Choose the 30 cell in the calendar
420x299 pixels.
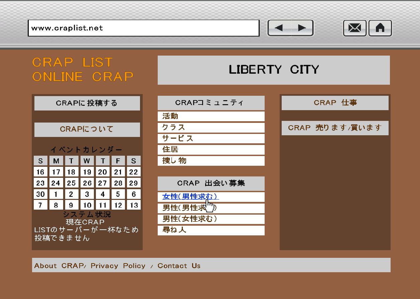coord(40,194)
